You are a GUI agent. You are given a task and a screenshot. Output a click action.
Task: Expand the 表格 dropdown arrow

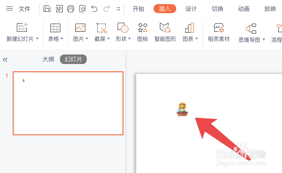click(x=62, y=39)
